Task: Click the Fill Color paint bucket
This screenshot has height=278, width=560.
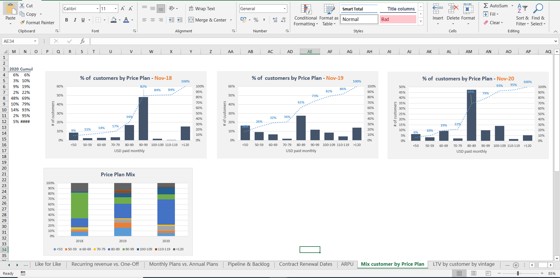Action: pos(114,20)
